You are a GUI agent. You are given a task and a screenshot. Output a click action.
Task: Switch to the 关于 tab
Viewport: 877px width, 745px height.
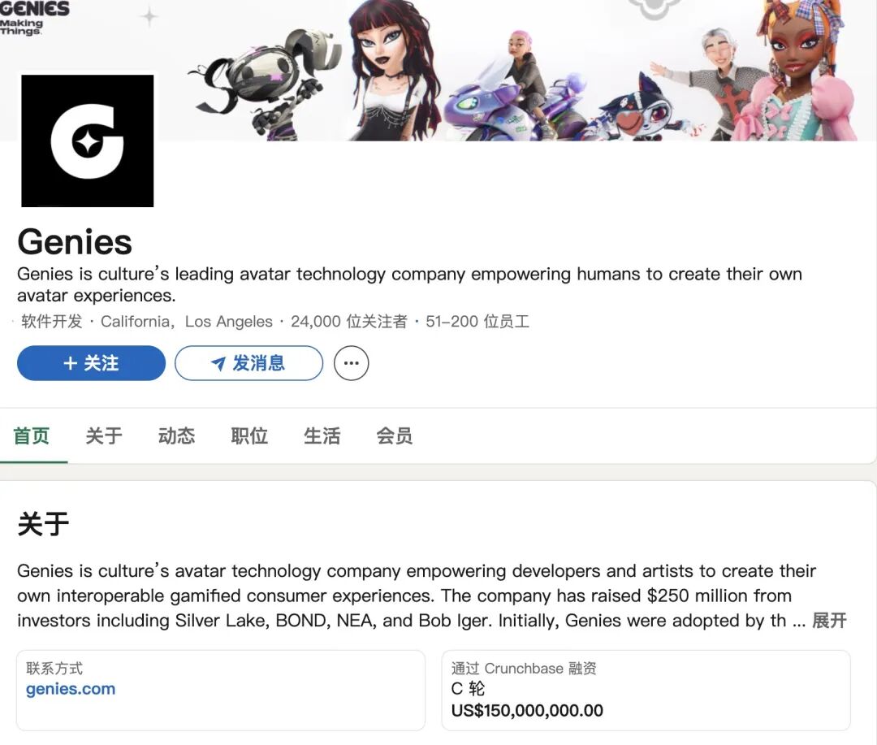click(x=104, y=435)
